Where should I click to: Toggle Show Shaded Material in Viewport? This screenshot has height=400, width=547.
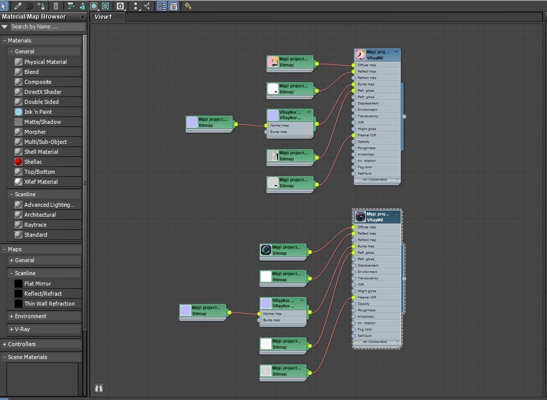(94, 5)
